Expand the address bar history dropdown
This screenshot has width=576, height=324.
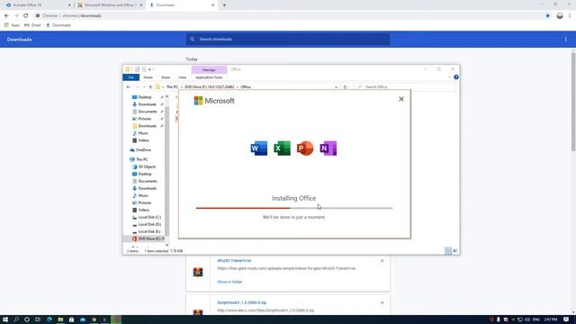[x=336, y=87]
